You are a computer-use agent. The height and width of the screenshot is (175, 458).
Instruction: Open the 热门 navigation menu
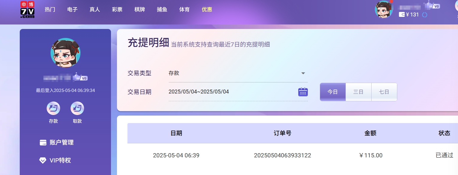click(x=50, y=10)
